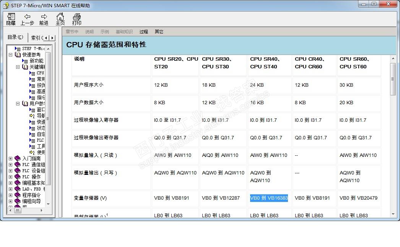Click the page title CPU 存储器范围和特性
This screenshot has width=400, height=247.
[106, 45]
